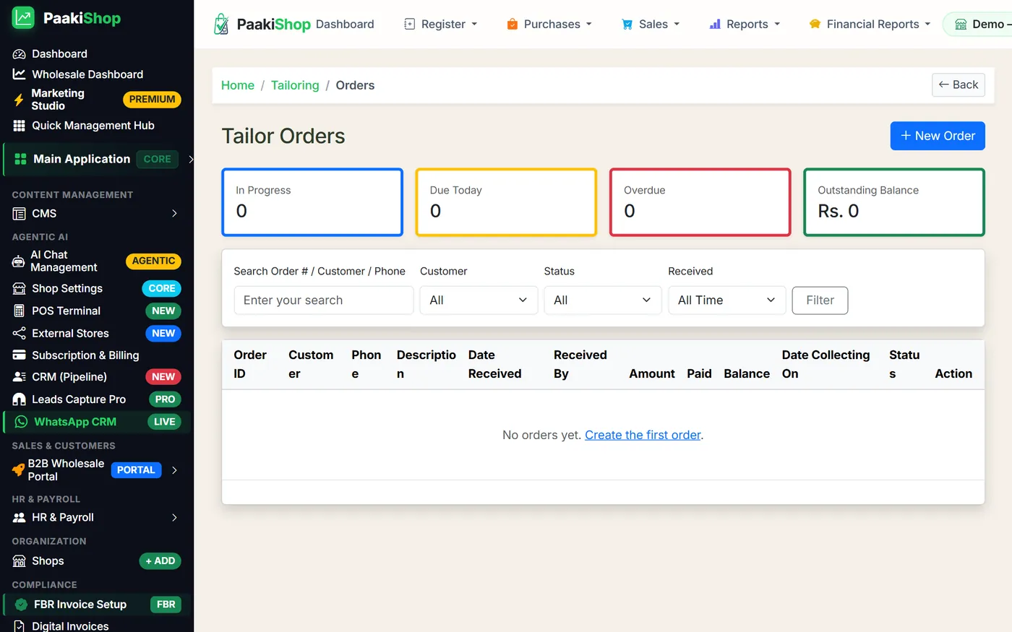1012x632 pixels.
Task: Expand the CMS submenu chevron
Action: (174, 214)
